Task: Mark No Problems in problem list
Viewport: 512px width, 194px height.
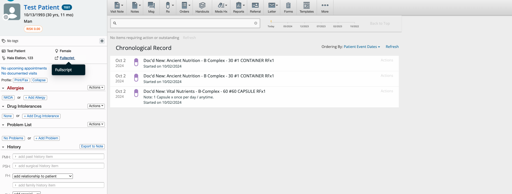Action: click(x=13, y=138)
